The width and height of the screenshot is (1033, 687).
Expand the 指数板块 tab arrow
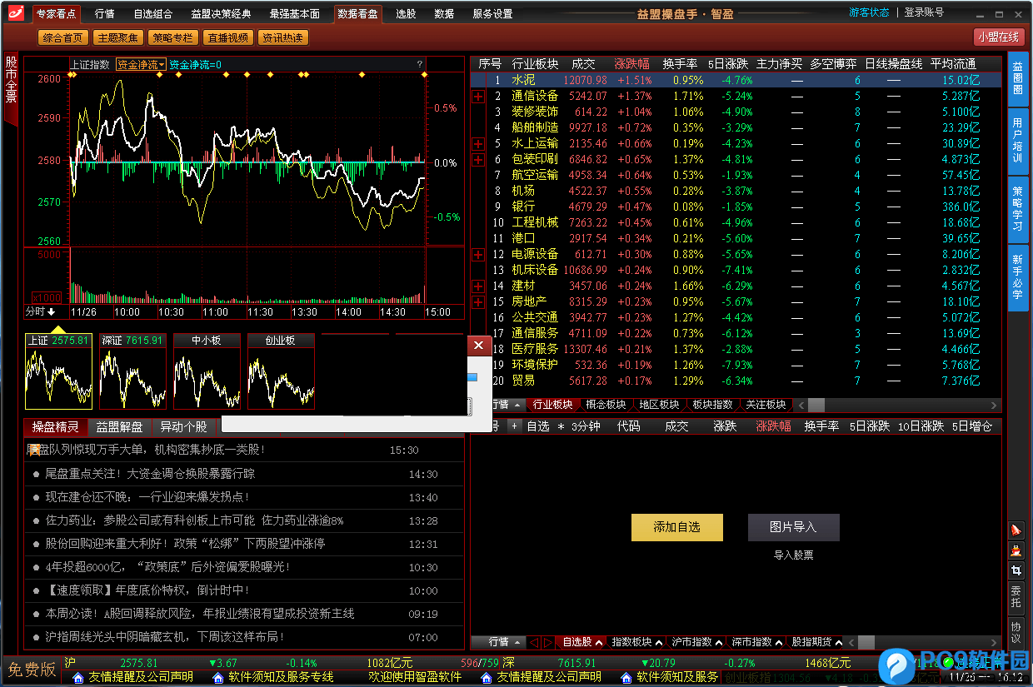(659, 642)
